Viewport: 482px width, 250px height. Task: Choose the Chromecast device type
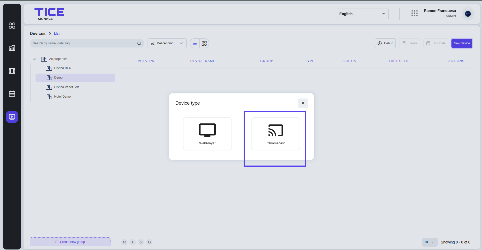click(x=275, y=134)
